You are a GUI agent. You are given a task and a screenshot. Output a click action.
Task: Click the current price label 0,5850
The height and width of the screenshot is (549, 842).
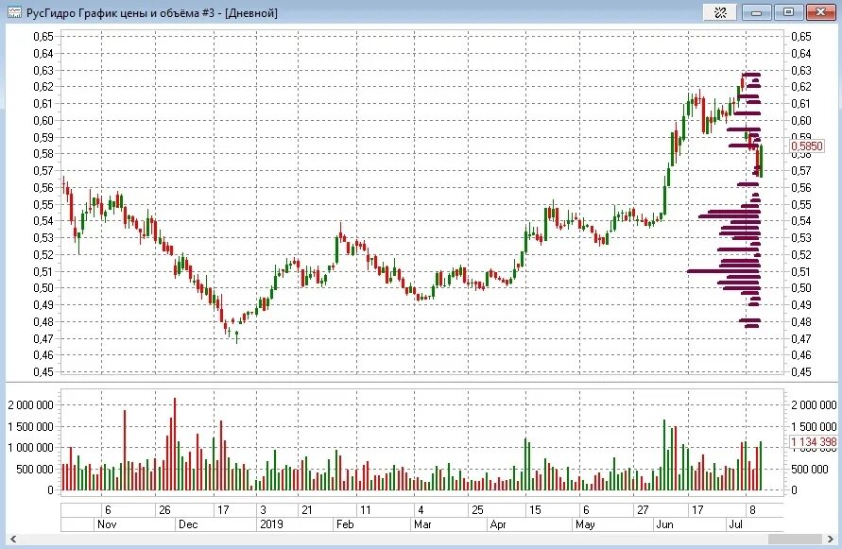tap(807, 146)
